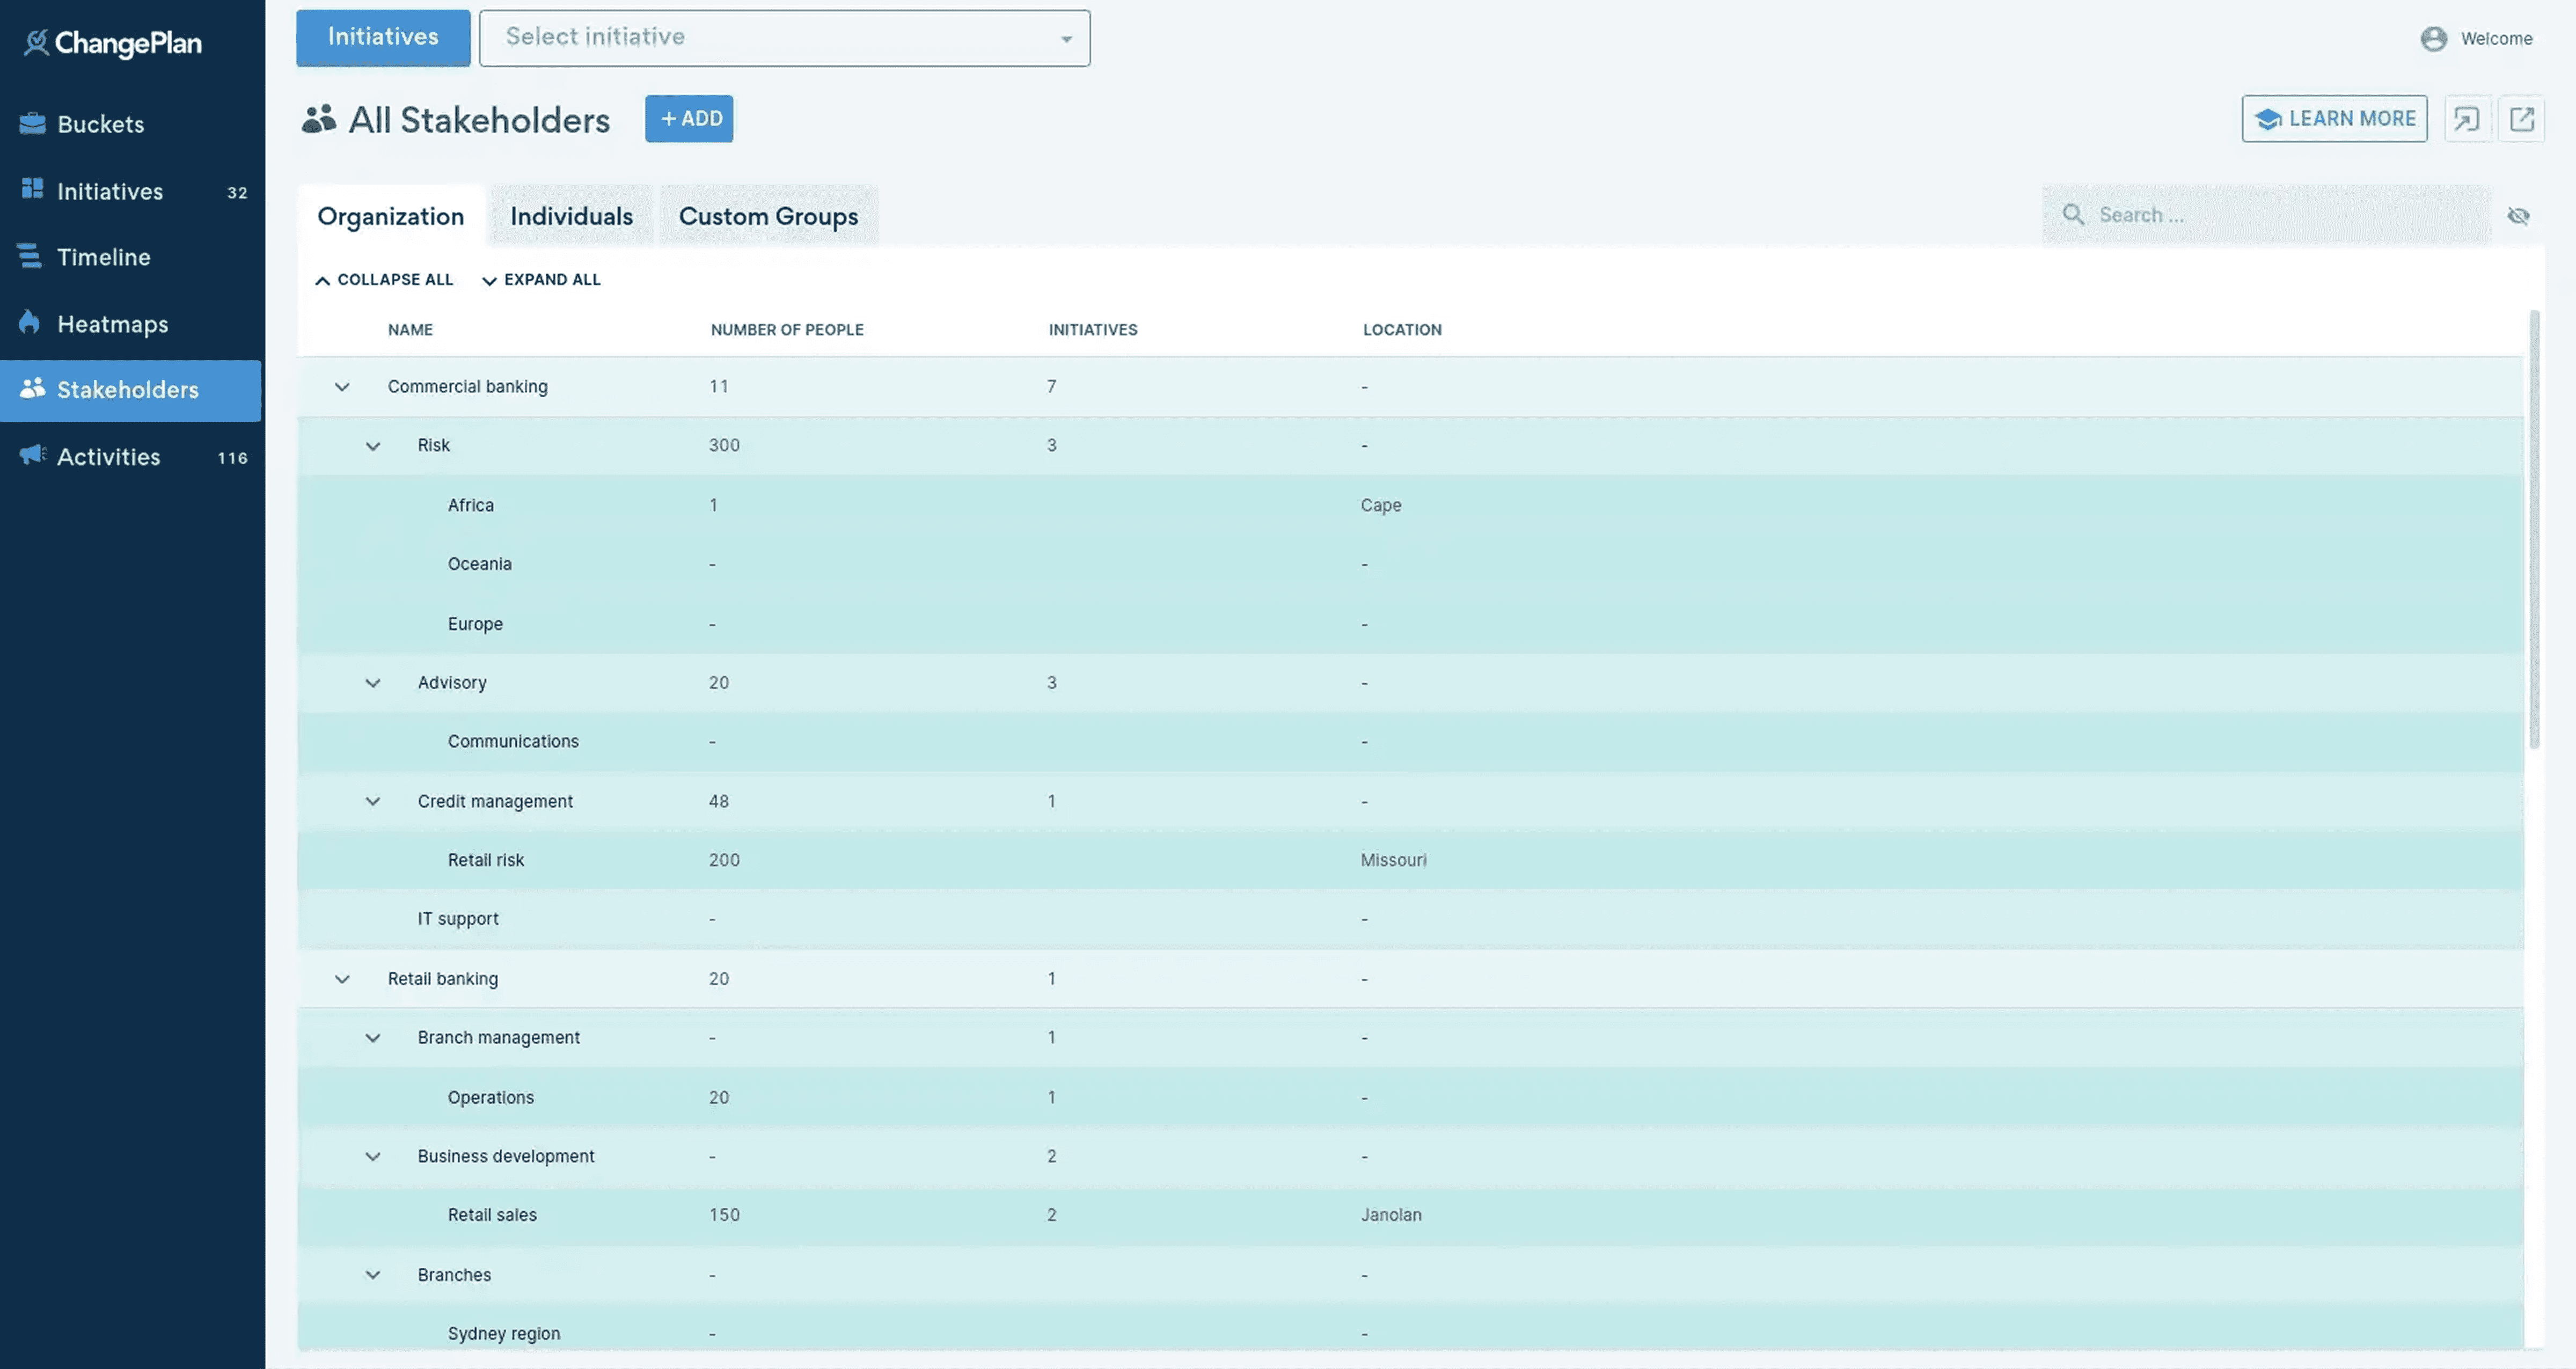This screenshot has width=2576, height=1369.
Task: Click the arrow-in-box icon beside Learn More
Action: tap(2467, 119)
